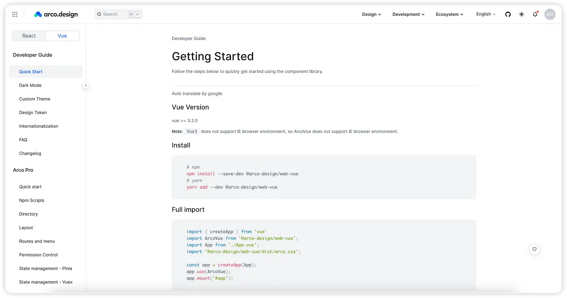
Task: Open Quick Start under Developer Guide
Action: coord(46,72)
